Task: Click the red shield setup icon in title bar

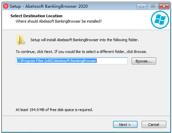Action: click(x=6, y=6)
